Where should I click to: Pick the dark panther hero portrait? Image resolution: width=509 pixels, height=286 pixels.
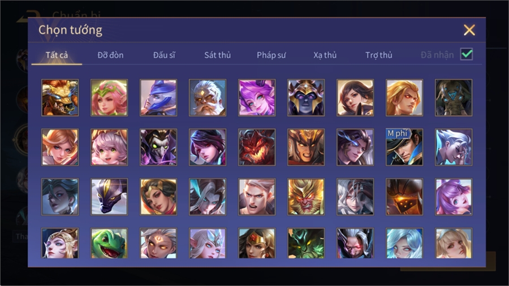(109, 197)
